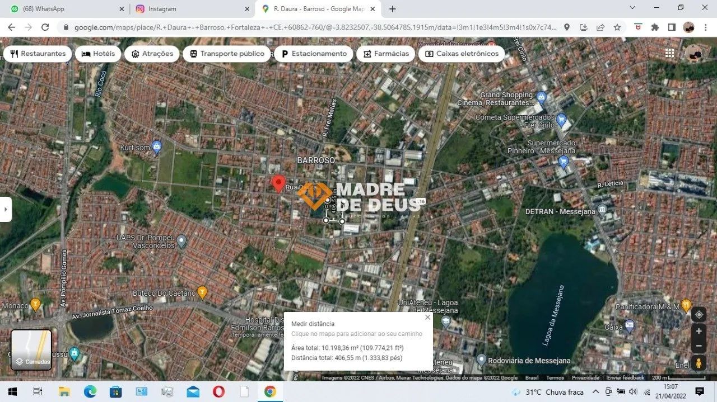
Task: Select the Hotéis category chip
Action: (x=98, y=54)
